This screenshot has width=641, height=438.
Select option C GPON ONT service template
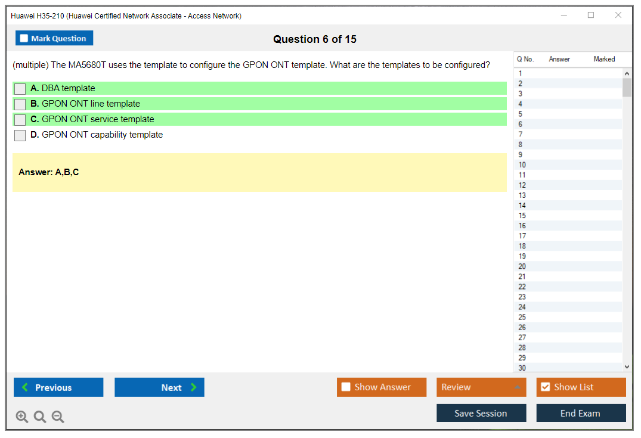click(x=20, y=120)
